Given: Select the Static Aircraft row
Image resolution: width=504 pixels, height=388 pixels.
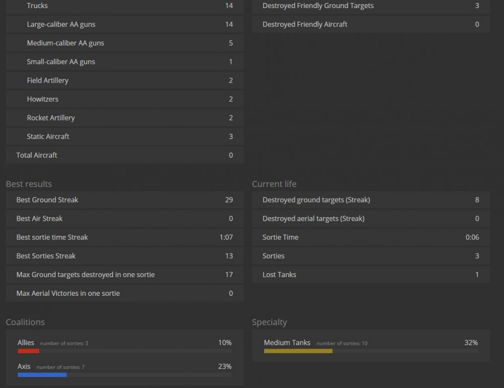Looking at the screenshot, I should pyautogui.click(x=124, y=137).
